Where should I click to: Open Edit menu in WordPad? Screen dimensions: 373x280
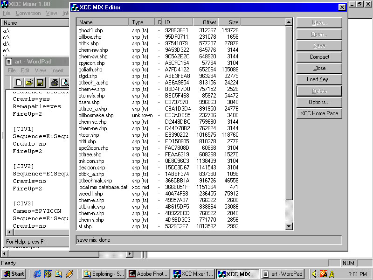click(25, 70)
